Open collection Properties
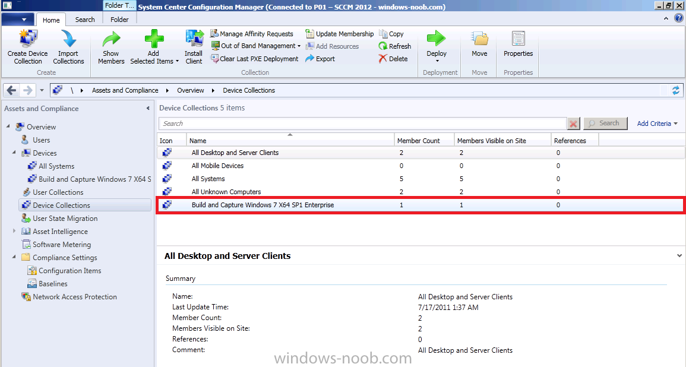The image size is (686, 367). [x=518, y=44]
